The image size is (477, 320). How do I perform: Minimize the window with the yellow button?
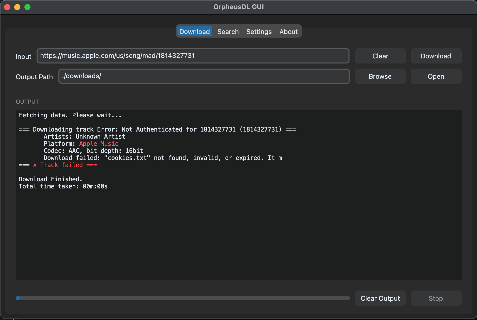tap(17, 7)
